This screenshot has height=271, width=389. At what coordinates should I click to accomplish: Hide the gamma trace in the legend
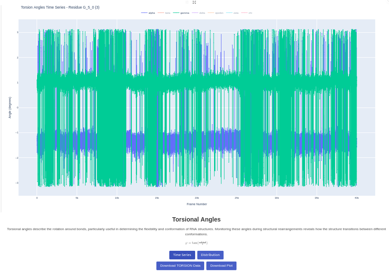click(184, 13)
